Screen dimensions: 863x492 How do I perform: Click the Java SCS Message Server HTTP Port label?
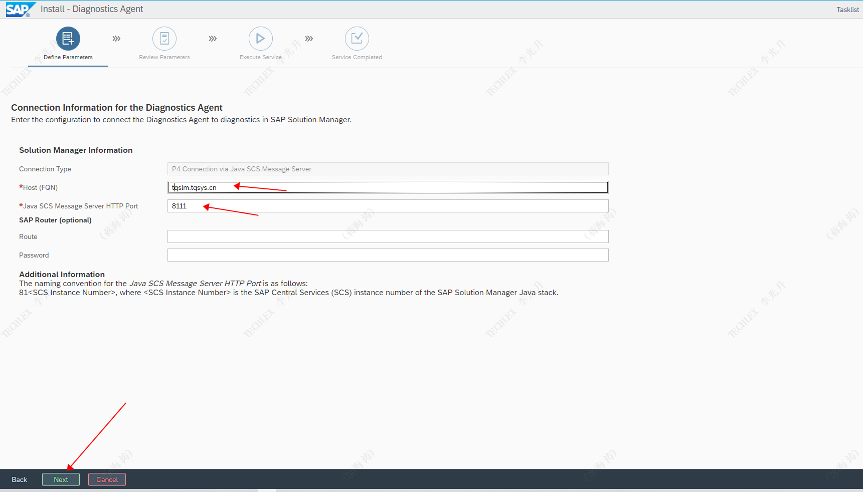pos(79,206)
